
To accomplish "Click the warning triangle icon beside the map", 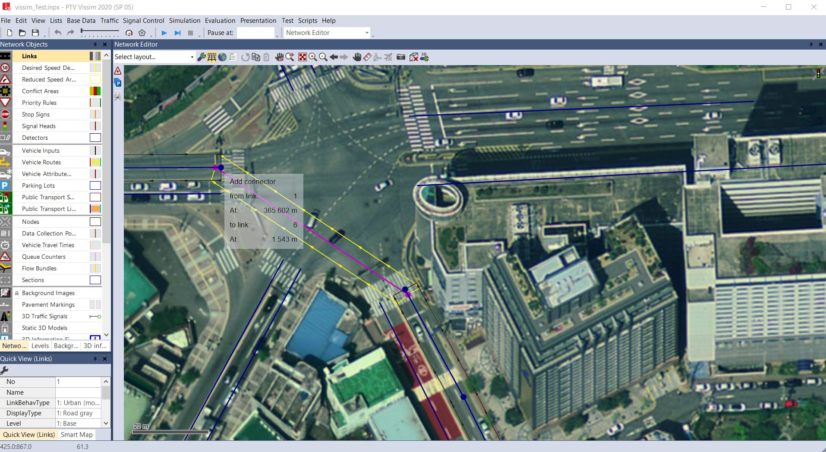I will 118,71.
